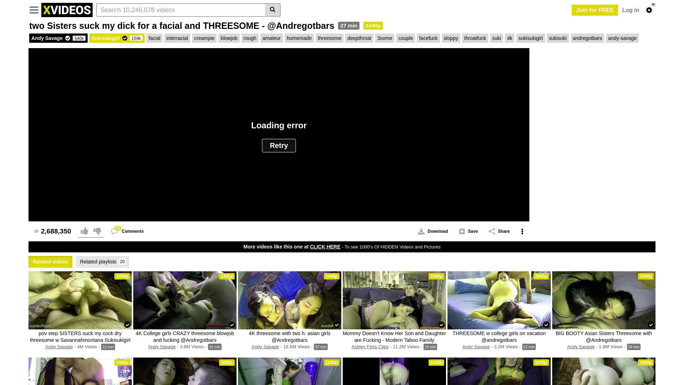Screen dimensions: 684x385
Task: Click the Comments label
Action: coord(133,231)
